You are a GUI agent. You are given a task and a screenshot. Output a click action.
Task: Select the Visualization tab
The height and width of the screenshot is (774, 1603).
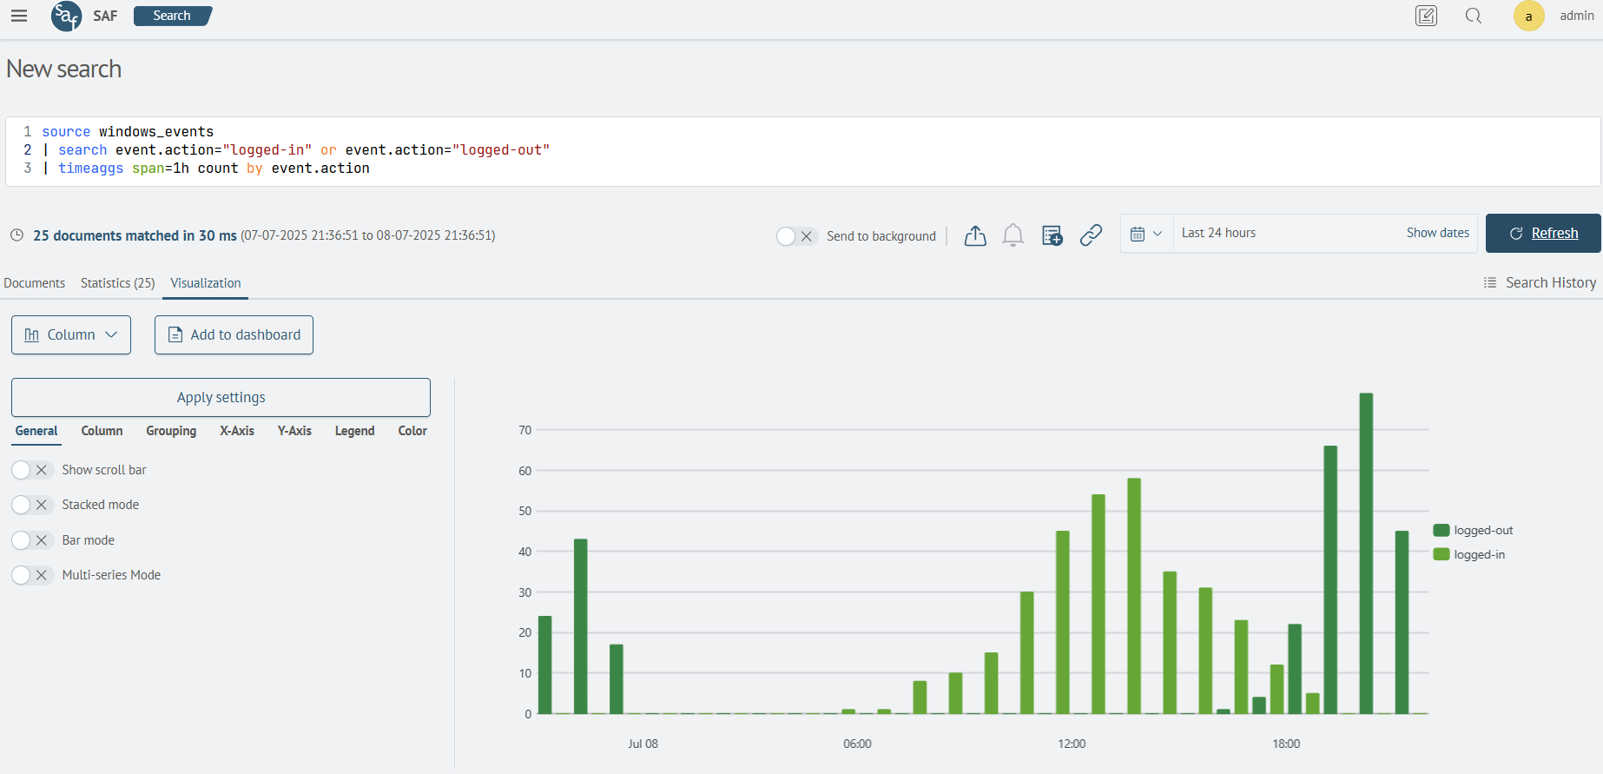pos(206,283)
